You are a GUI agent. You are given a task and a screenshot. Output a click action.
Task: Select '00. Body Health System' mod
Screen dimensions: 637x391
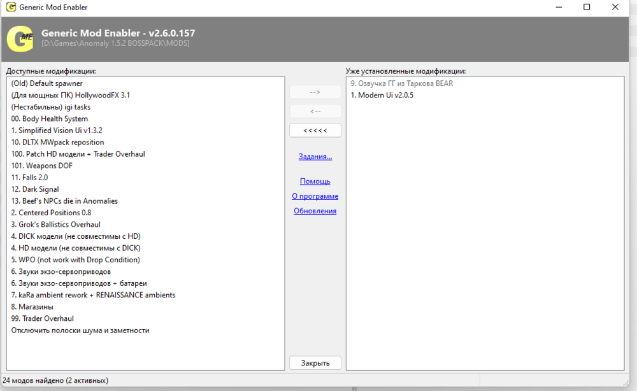(50, 118)
